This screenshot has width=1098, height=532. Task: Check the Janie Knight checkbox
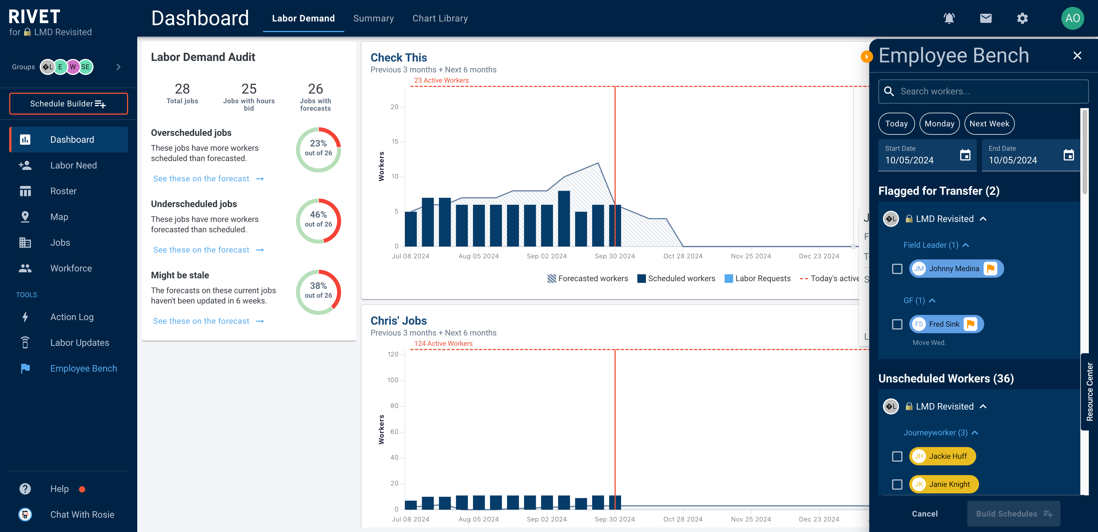[897, 484]
